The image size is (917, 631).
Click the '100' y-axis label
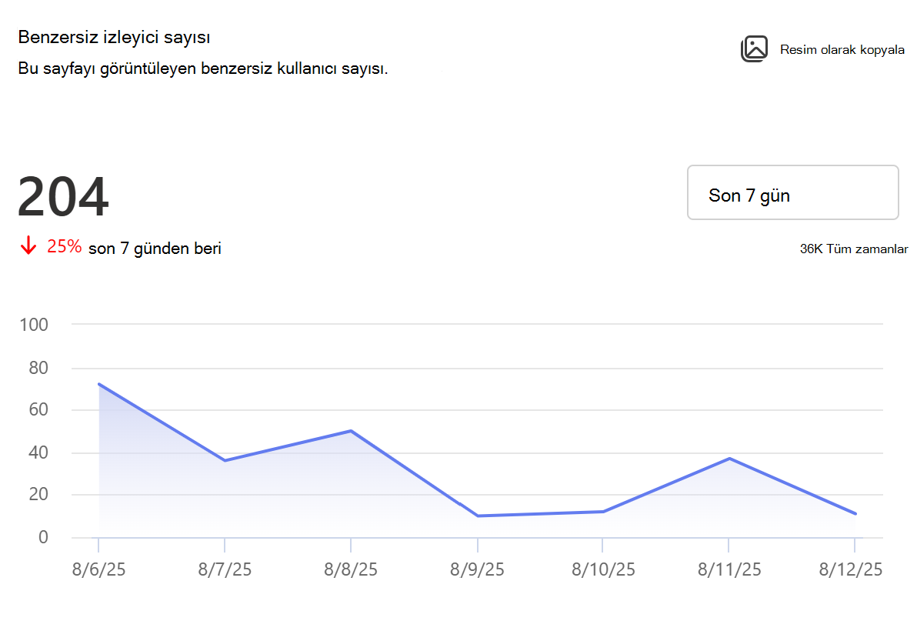(34, 325)
